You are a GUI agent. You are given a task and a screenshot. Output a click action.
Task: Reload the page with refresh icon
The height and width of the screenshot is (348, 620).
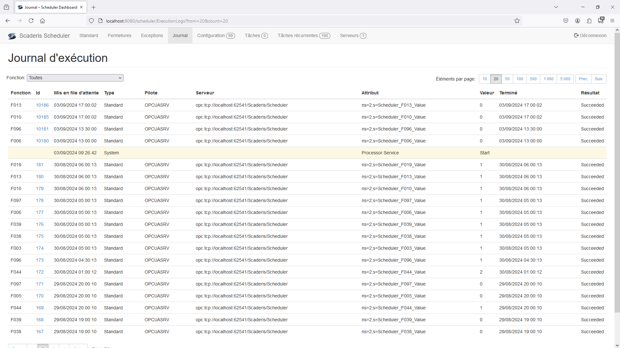[x=31, y=21]
